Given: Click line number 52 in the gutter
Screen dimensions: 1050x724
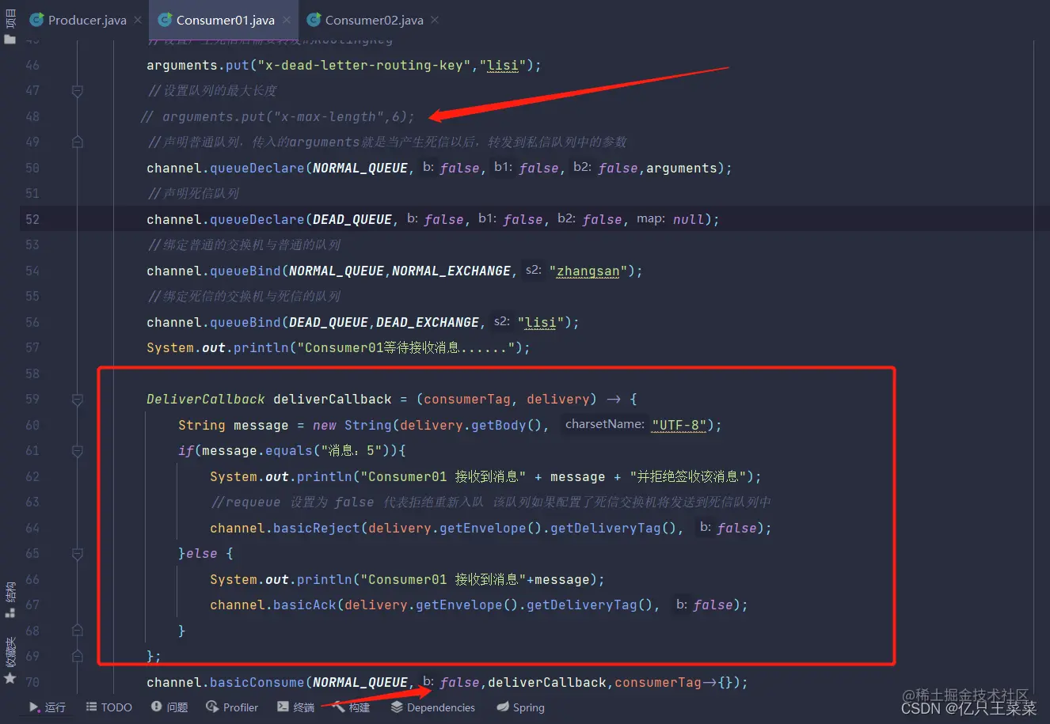Looking at the screenshot, I should tap(32, 219).
